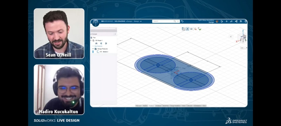281x126 pixels.
Task: Expand the Axis Systems node
Action: [x=93, y=46]
